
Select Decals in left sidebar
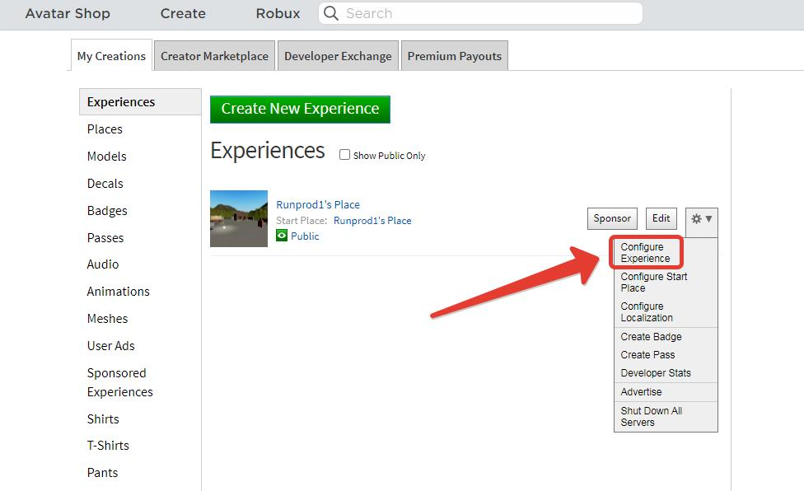coord(105,184)
